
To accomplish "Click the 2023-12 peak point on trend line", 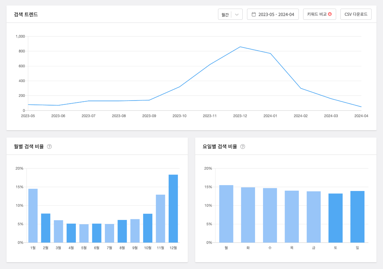I will click(240, 47).
